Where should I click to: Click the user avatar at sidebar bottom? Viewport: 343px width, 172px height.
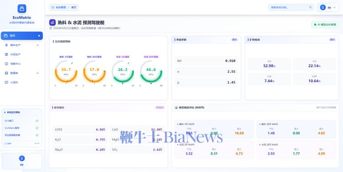pyautogui.click(x=21, y=158)
